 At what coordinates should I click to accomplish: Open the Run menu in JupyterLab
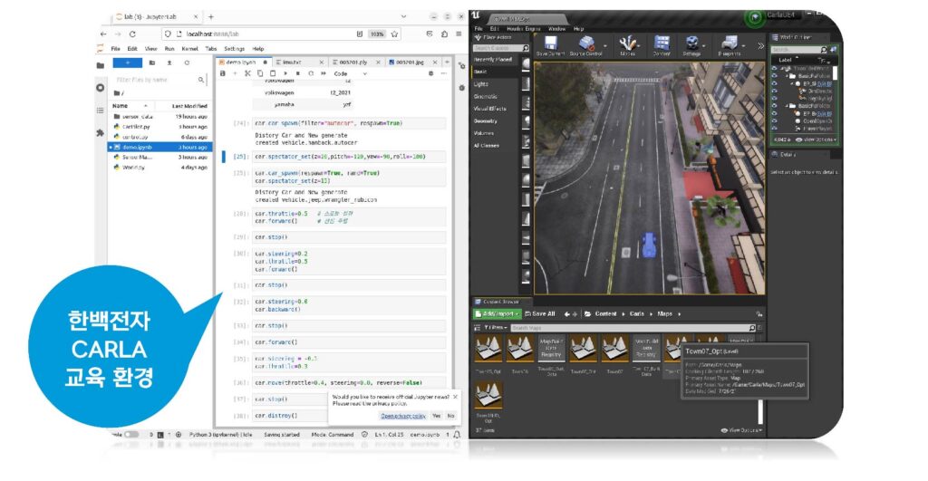[x=169, y=49]
